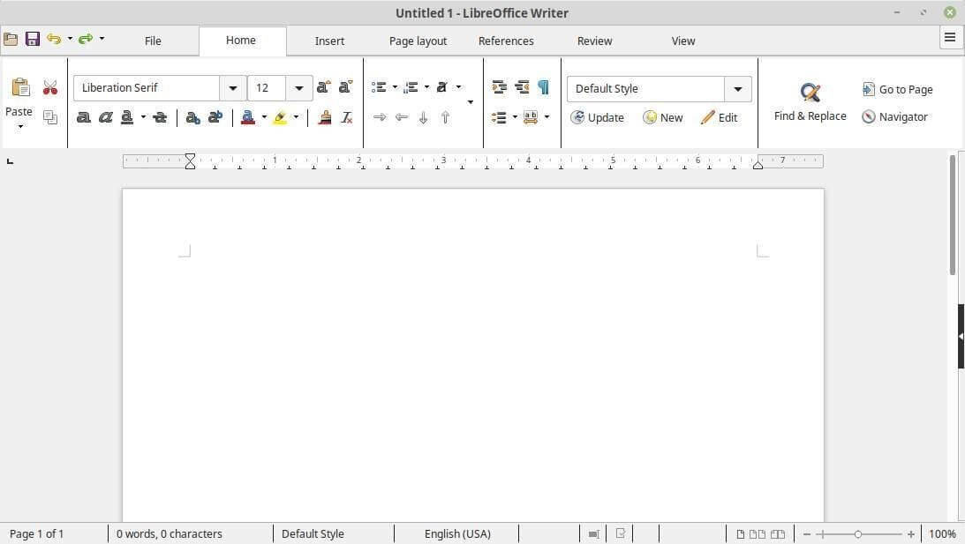Open the References tab
The height and width of the screenshot is (544, 965).
(x=506, y=41)
